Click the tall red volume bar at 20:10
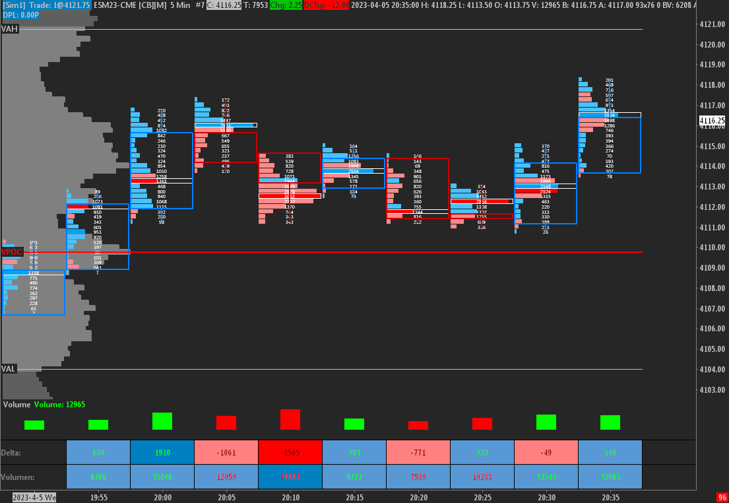The image size is (729, 503). point(290,419)
